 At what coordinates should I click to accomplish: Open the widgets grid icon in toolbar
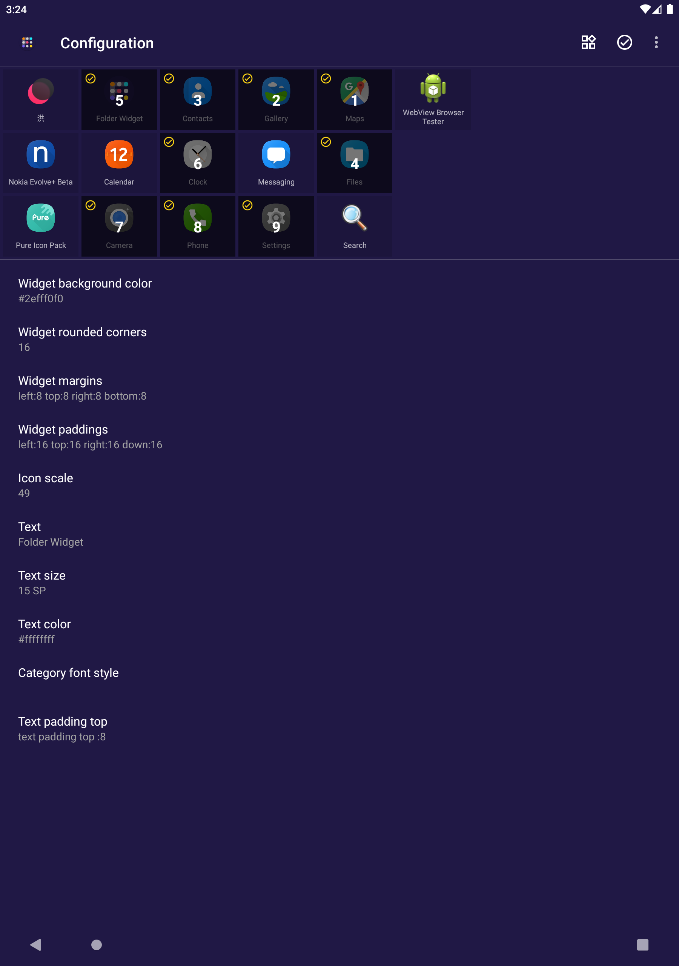click(588, 43)
